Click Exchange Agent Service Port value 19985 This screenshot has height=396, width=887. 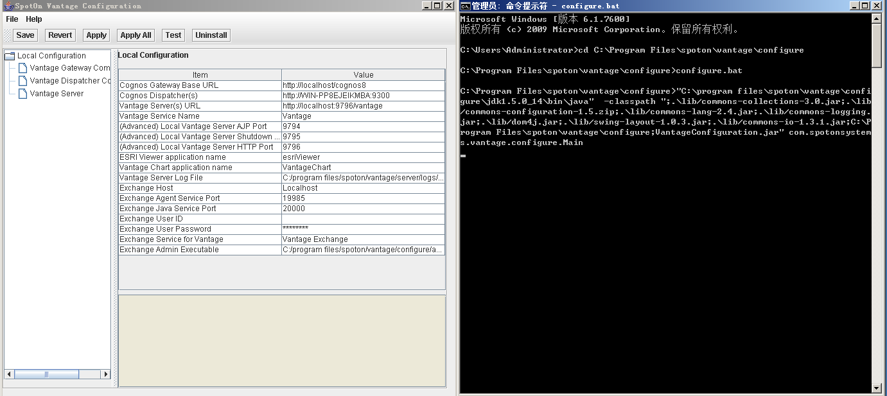click(364, 198)
